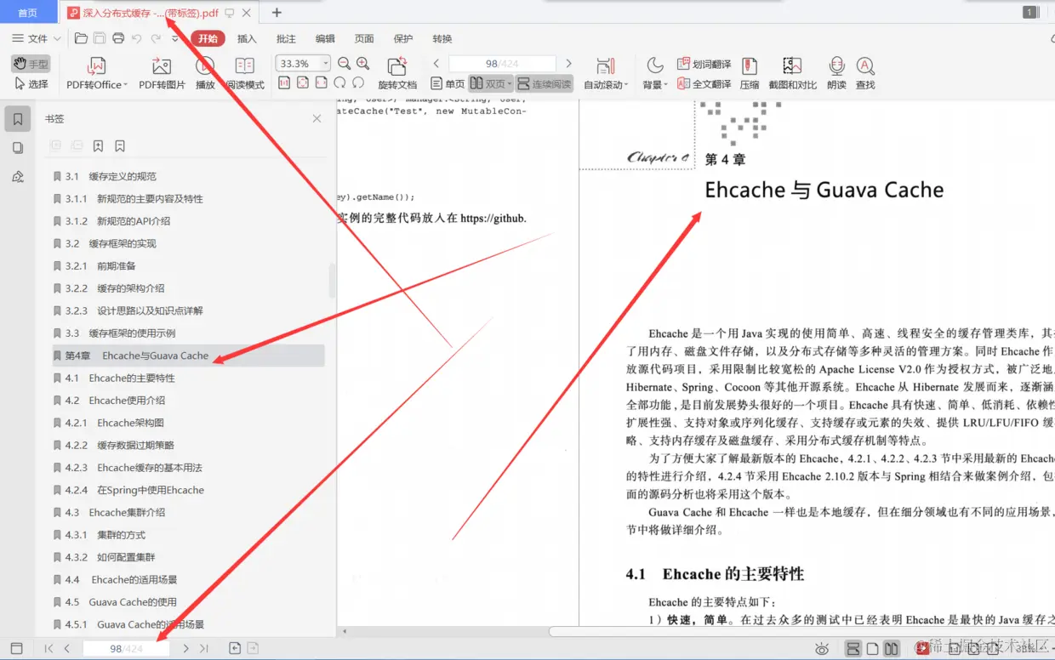Click the fit width icon
The height and width of the screenshot is (660, 1055).
click(x=322, y=83)
